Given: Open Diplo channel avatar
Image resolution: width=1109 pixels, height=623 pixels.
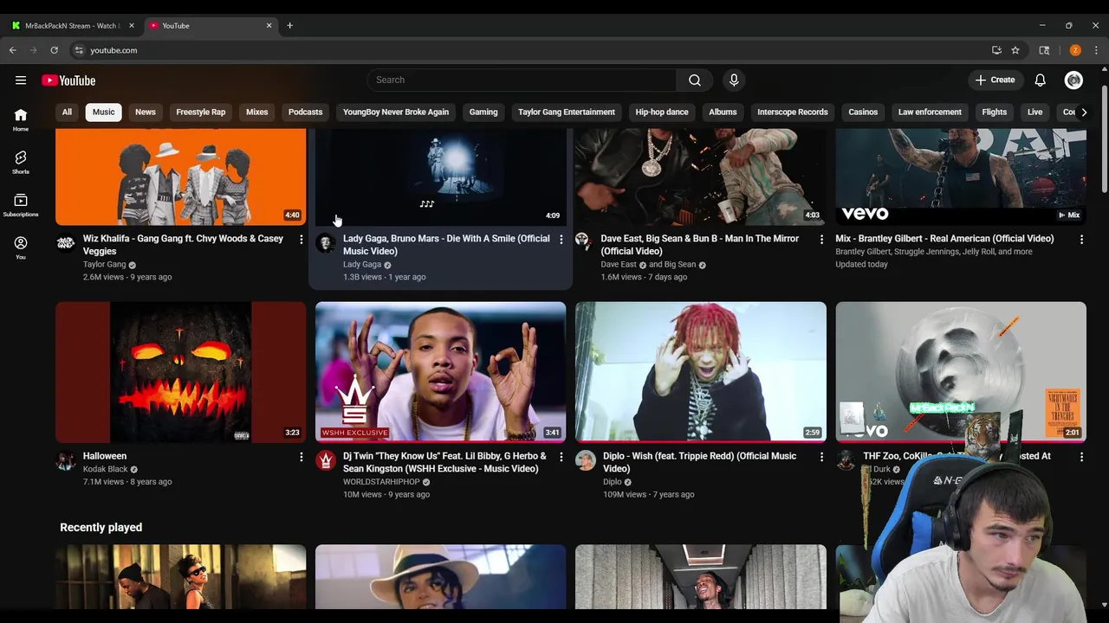Looking at the screenshot, I should pos(586,459).
